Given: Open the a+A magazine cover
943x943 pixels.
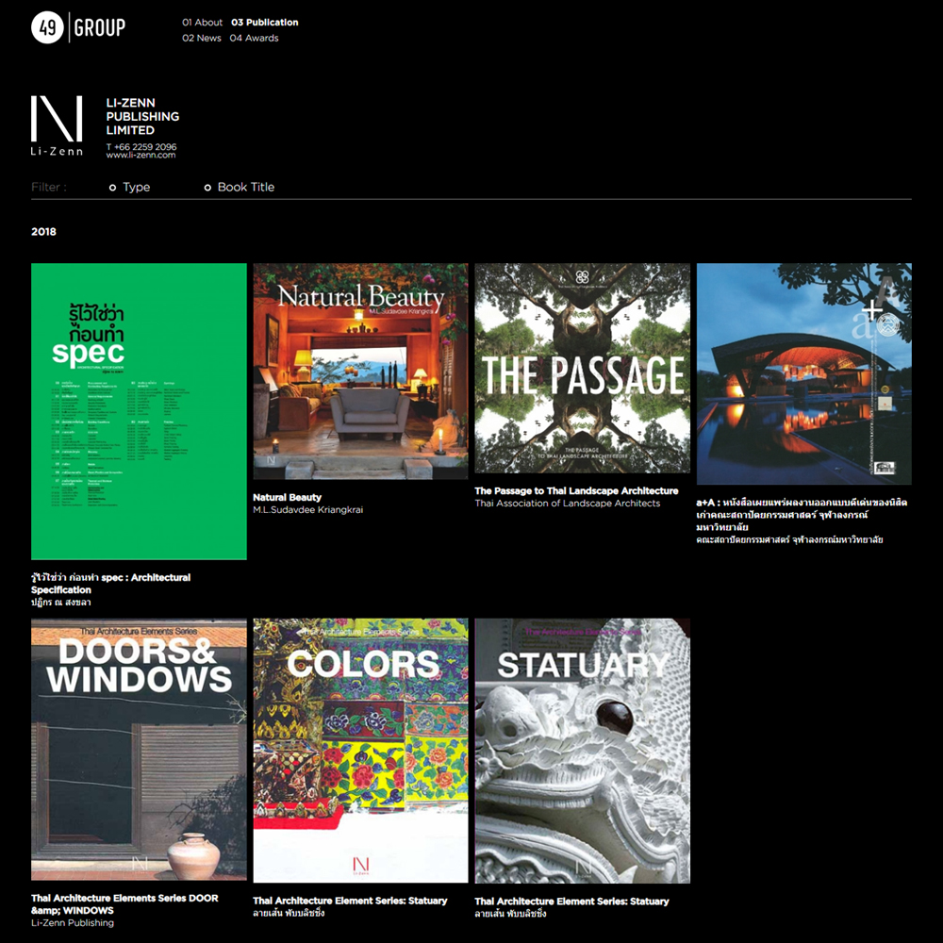Looking at the screenshot, I should [803, 373].
